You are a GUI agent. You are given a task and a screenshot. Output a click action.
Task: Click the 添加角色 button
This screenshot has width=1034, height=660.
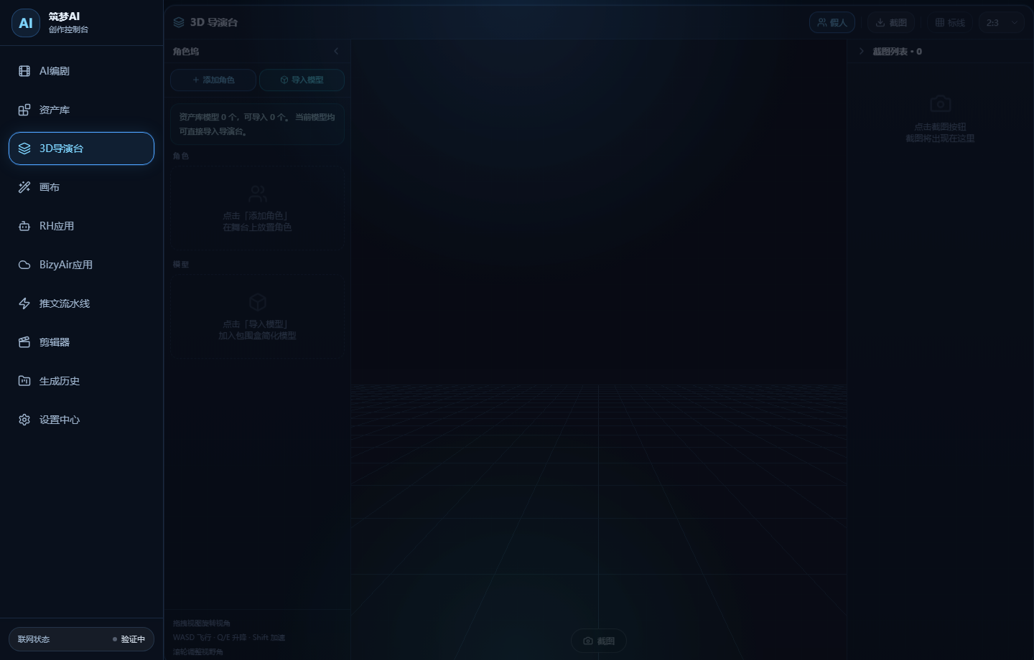coord(213,80)
